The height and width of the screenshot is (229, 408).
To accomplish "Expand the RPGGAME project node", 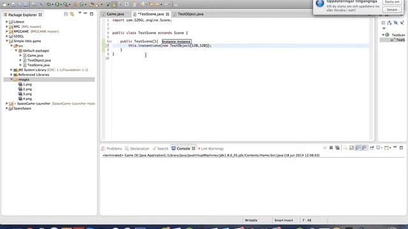I will [7, 31].
